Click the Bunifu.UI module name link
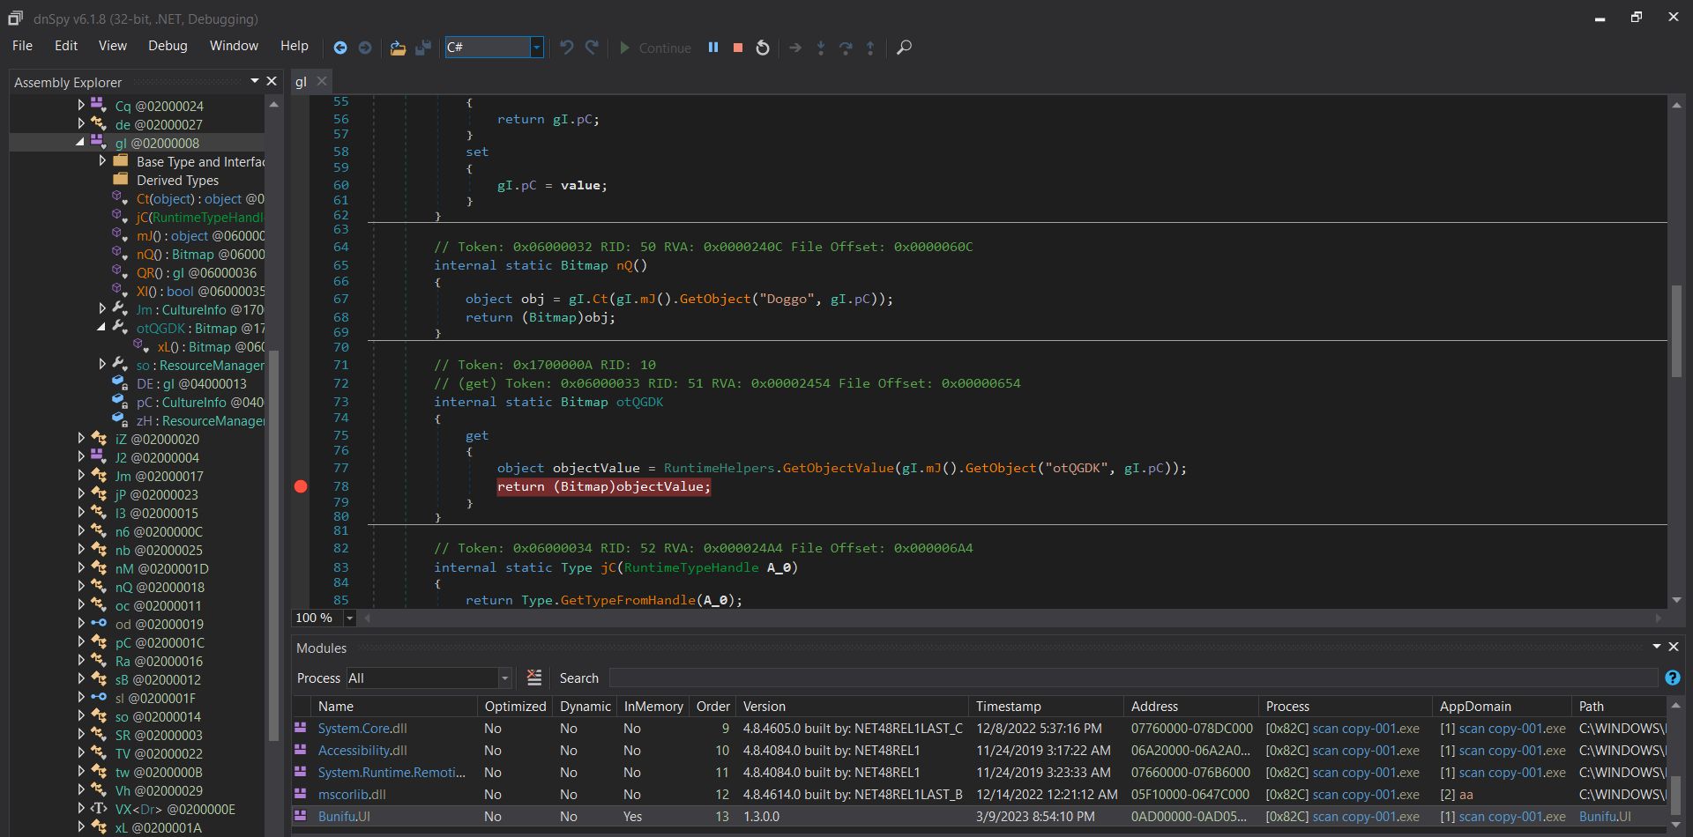Image resolution: width=1693 pixels, height=837 pixels. [344, 817]
